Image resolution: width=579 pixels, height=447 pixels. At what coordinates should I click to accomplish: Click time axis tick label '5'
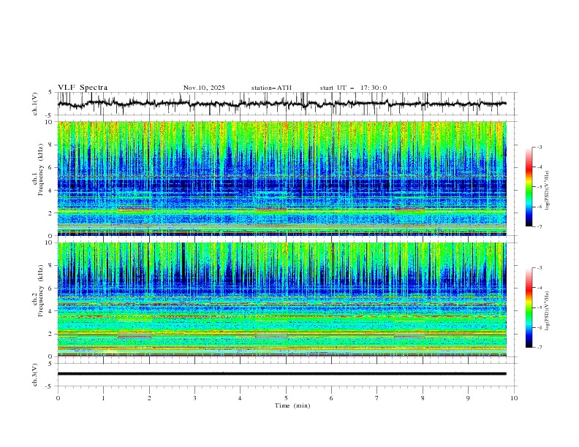point(286,398)
